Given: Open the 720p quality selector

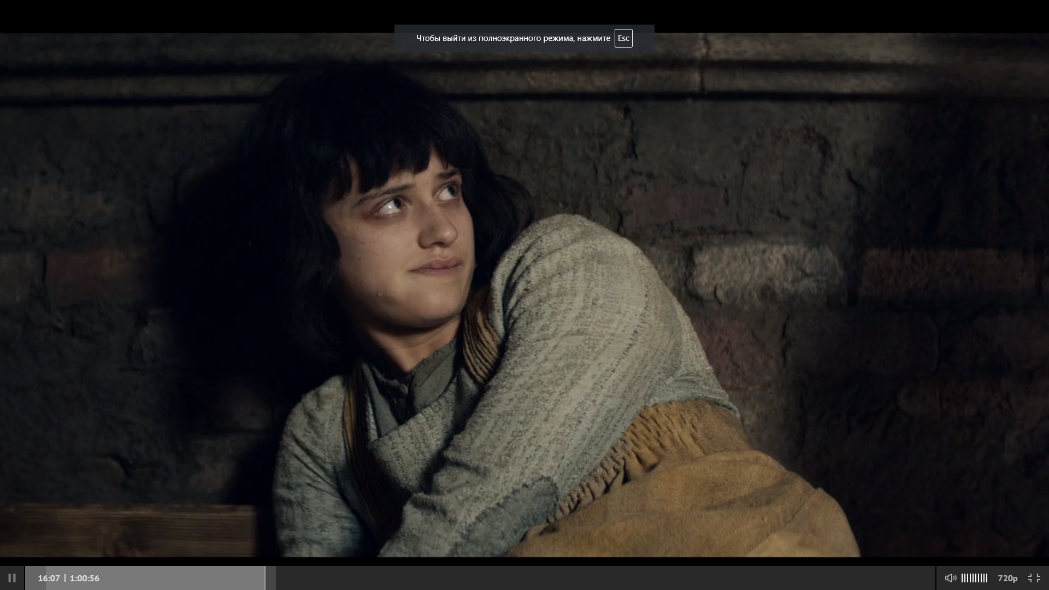Looking at the screenshot, I should pos(1007,578).
